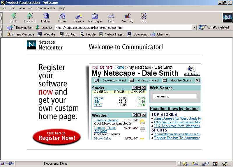The height and width of the screenshot is (167, 233).
Task: Click the Contact personal toolbar button
Action: (68, 34)
